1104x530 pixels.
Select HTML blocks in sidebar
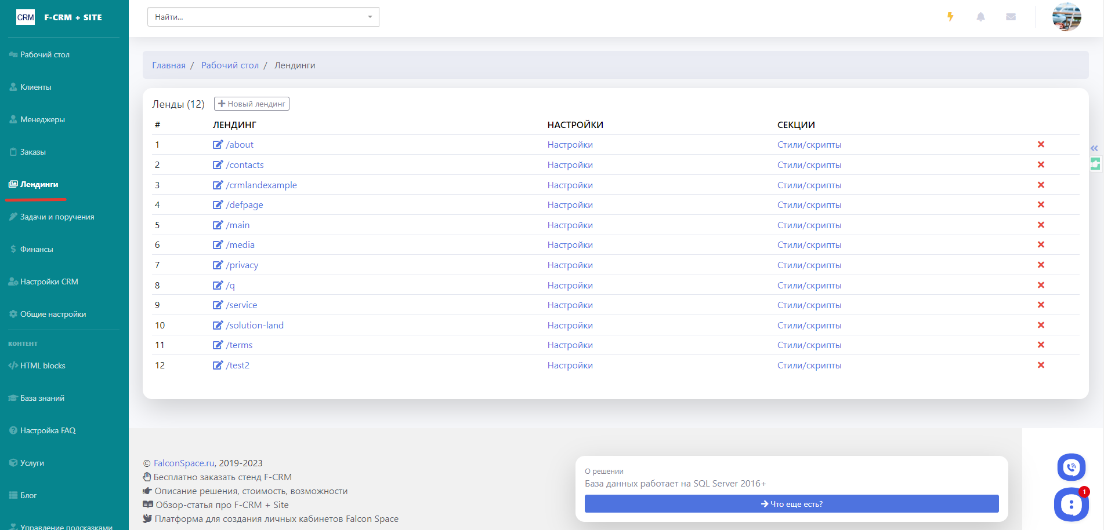(x=42, y=366)
